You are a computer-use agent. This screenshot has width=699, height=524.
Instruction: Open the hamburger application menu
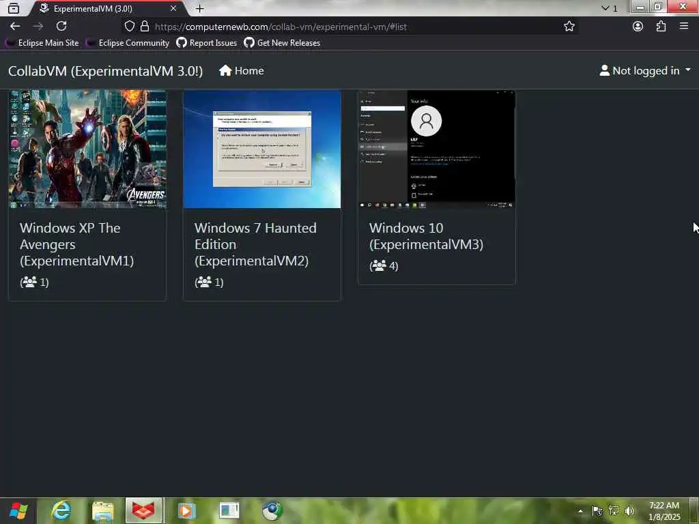(684, 27)
